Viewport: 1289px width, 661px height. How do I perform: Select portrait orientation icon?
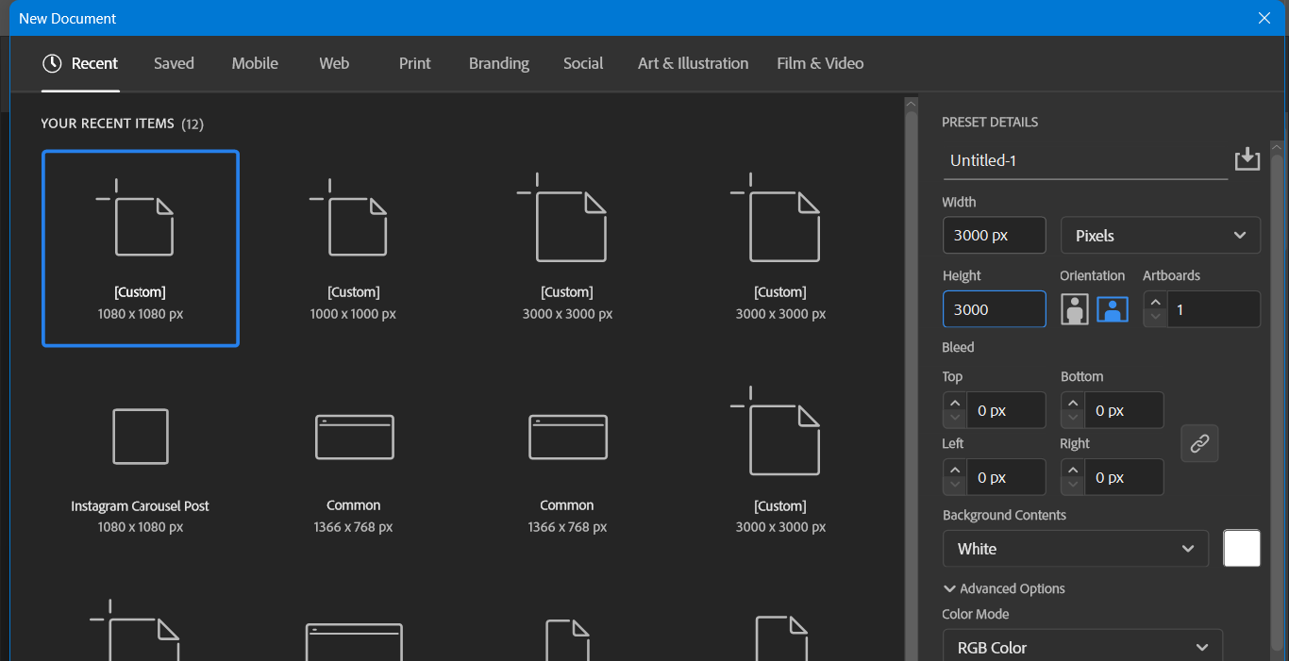coord(1075,309)
